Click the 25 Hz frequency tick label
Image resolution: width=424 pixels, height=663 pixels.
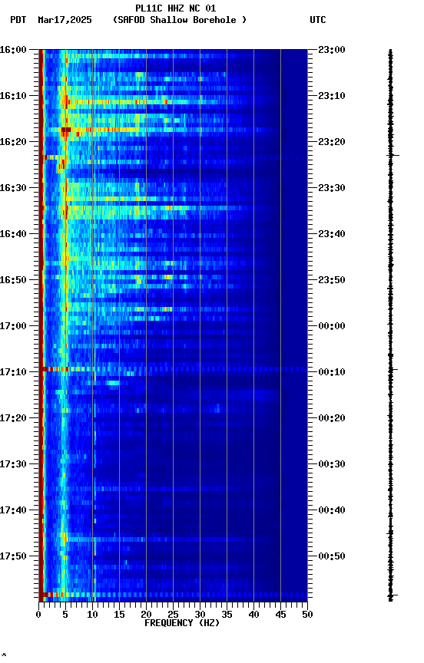[173, 615]
